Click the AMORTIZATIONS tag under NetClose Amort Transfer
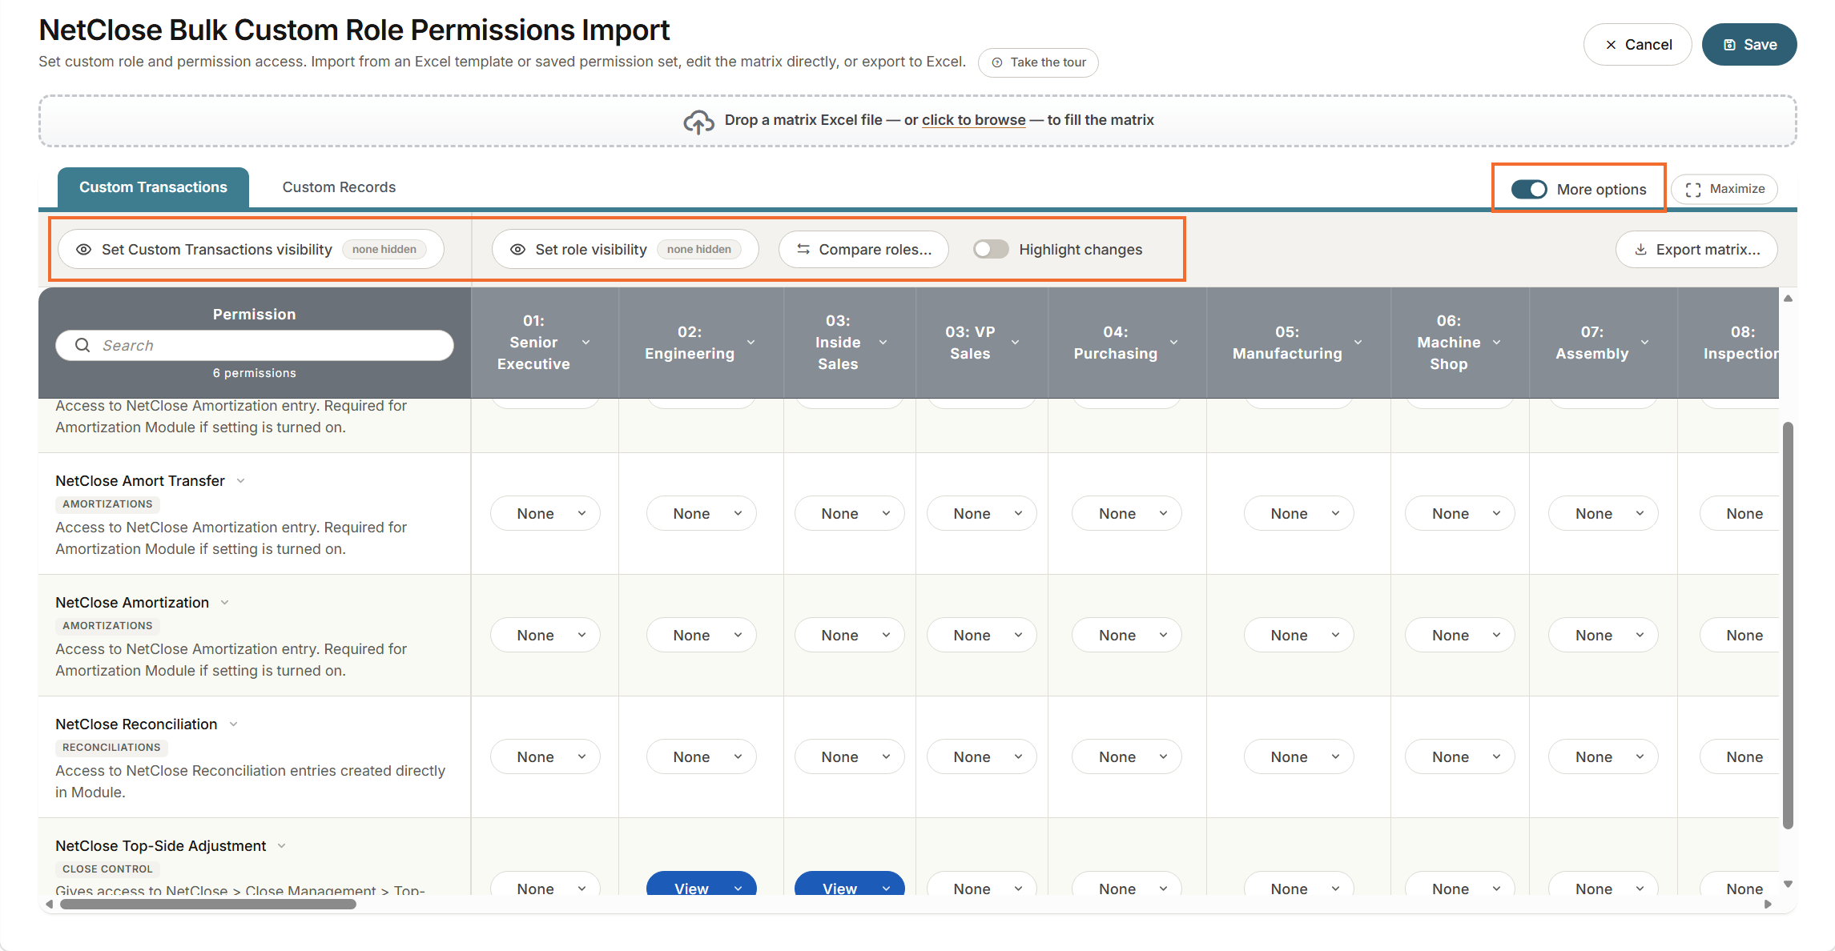 107,504
